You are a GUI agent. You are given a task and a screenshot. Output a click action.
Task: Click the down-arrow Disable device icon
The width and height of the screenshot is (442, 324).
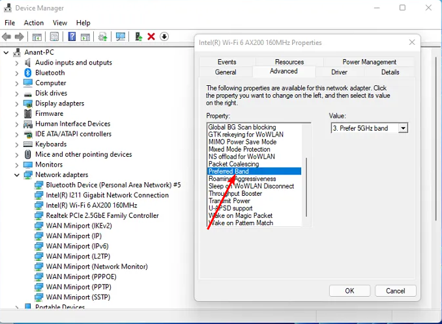164,36
